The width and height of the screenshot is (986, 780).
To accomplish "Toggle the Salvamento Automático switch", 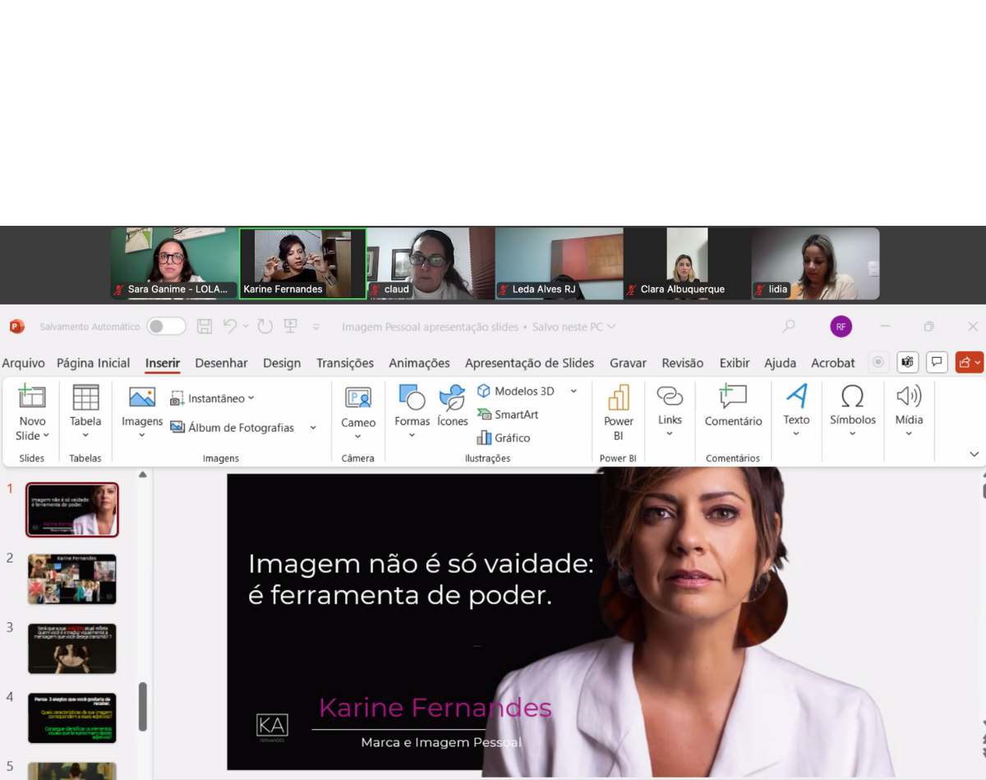I will click(166, 327).
